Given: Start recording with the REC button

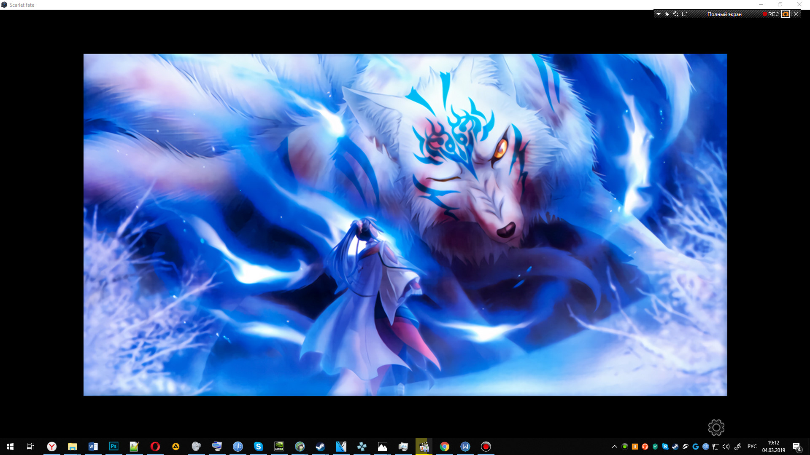Looking at the screenshot, I should [x=771, y=14].
